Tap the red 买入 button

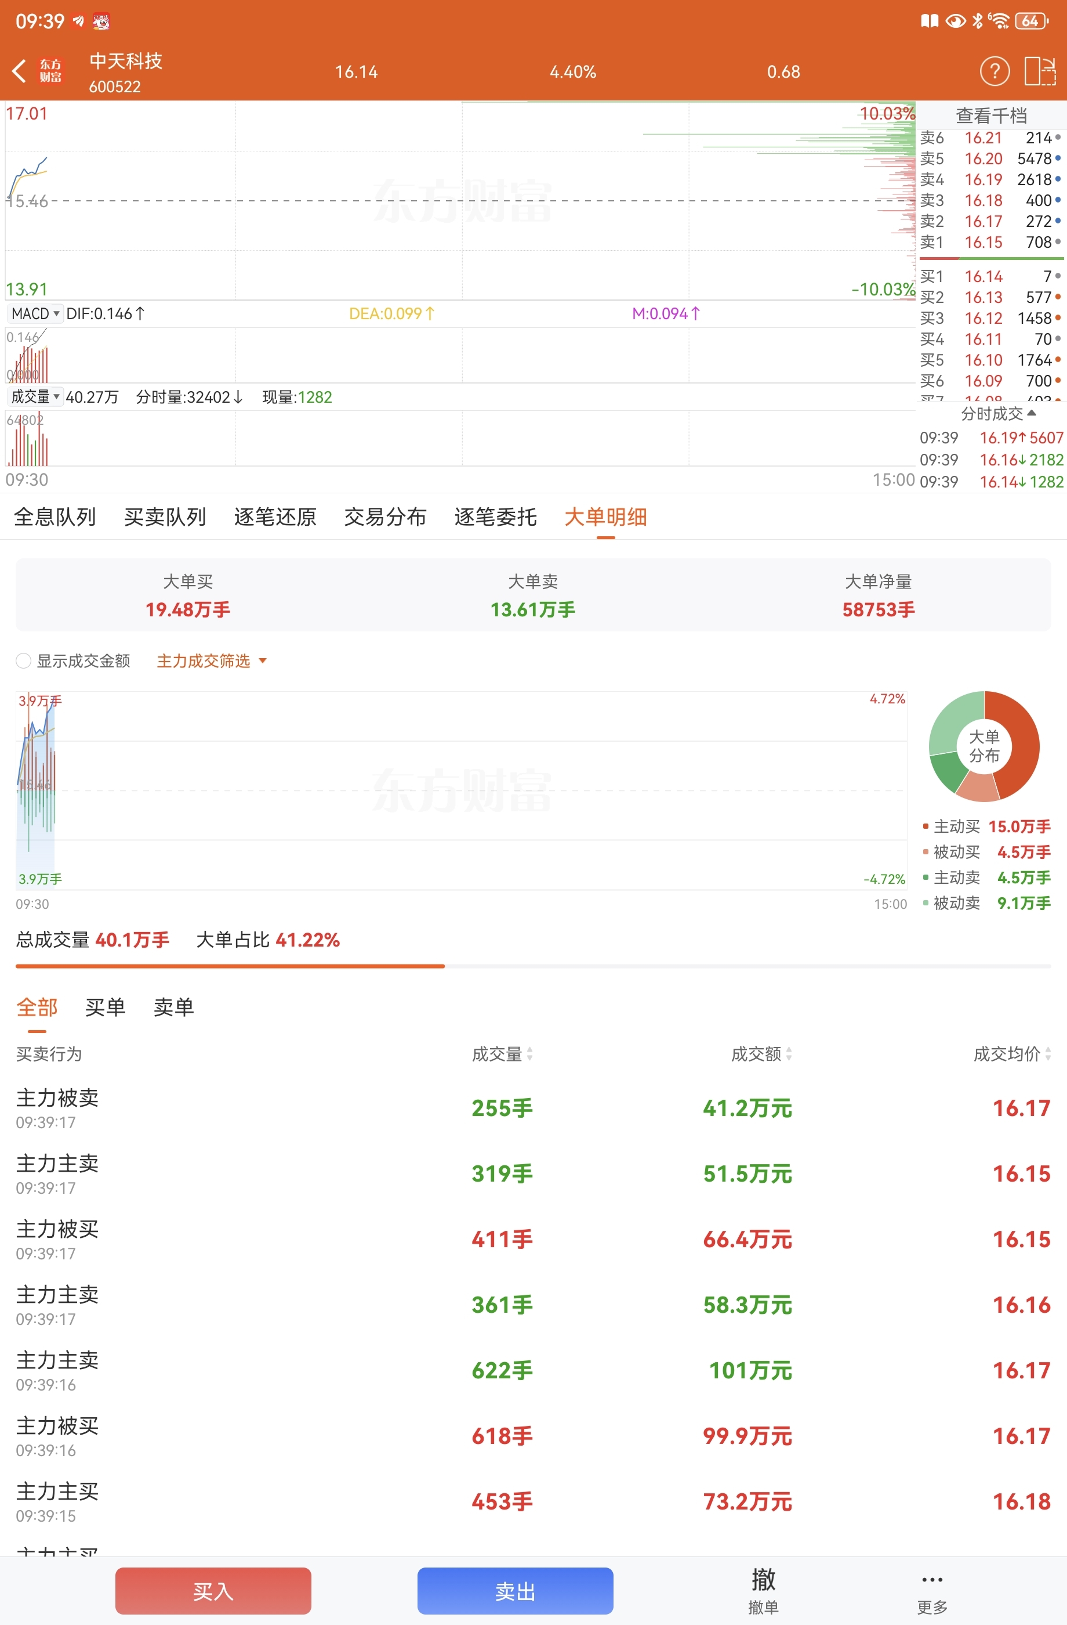tap(213, 1591)
